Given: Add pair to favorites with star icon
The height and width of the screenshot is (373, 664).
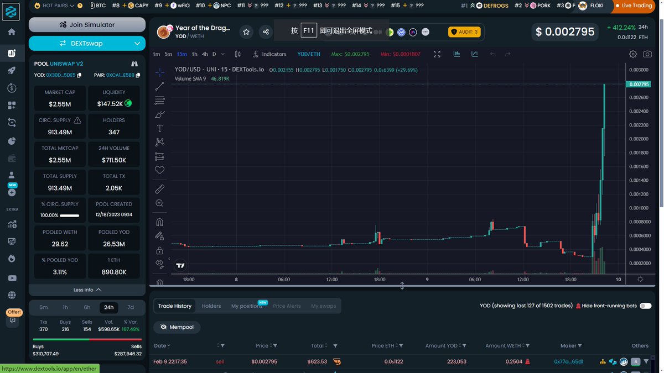Looking at the screenshot, I should 246,32.
